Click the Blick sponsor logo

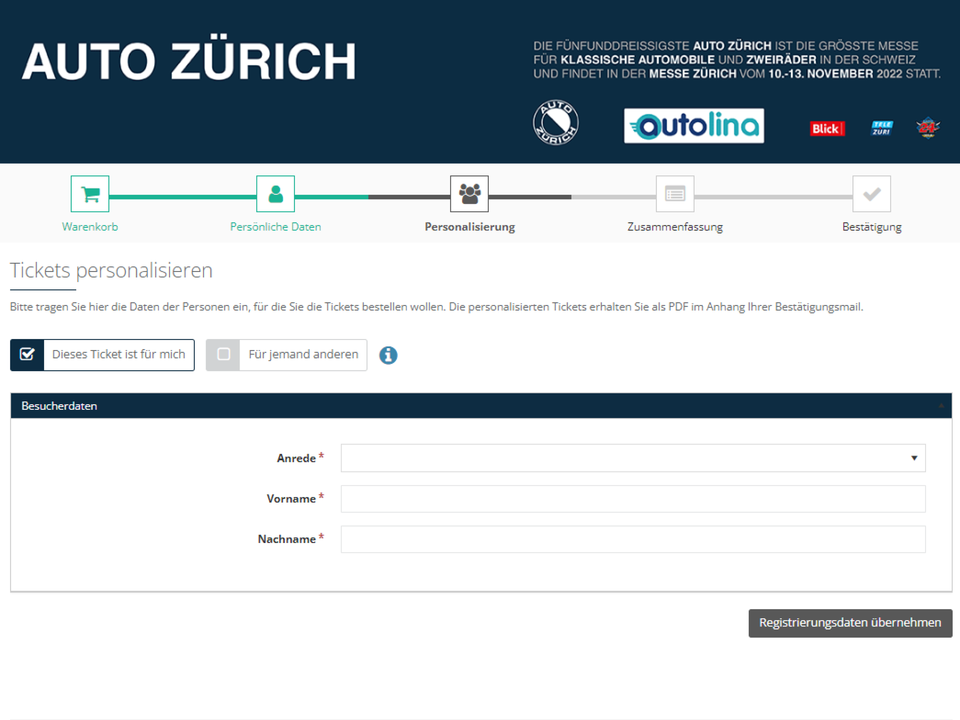(x=827, y=128)
